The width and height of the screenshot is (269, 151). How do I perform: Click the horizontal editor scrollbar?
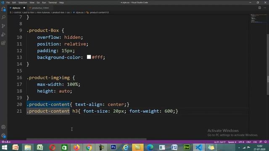[87, 139]
